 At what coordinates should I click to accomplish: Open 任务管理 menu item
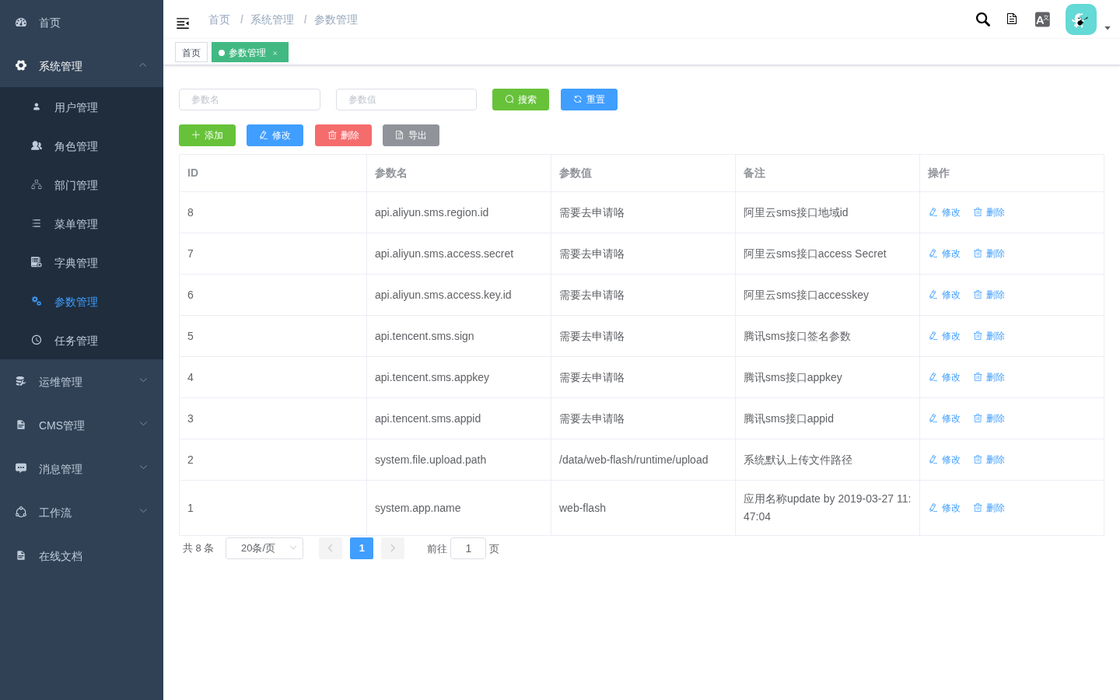coord(82,341)
